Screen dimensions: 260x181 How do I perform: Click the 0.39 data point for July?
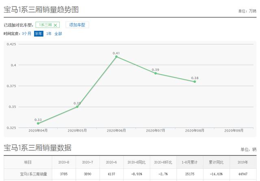click(x=156, y=73)
